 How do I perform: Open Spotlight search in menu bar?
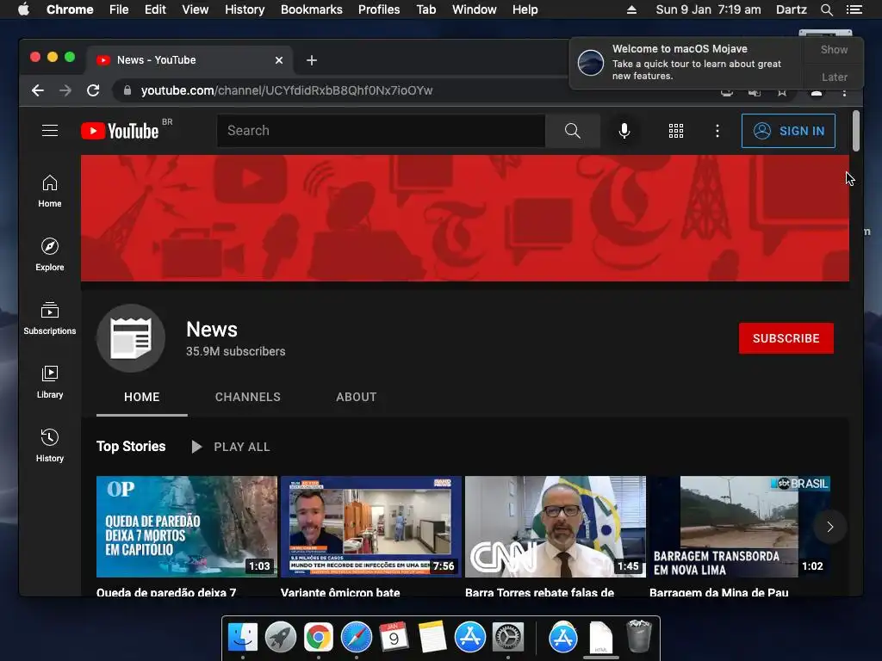pyautogui.click(x=826, y=9)
